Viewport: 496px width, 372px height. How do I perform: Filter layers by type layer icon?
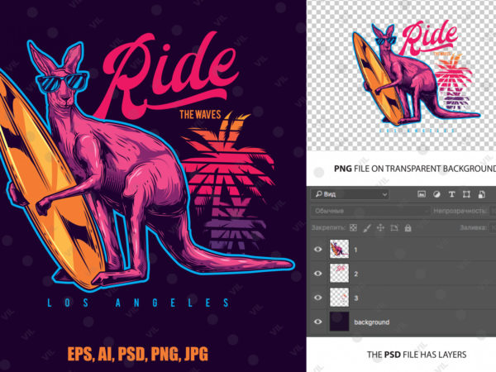point(451,194)
